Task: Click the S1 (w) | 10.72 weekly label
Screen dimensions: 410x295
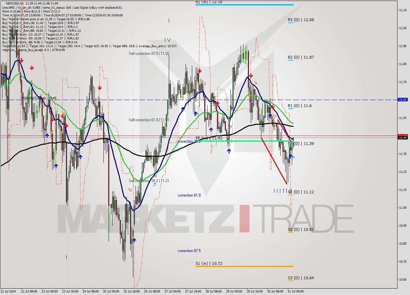Action: point(209,264)
